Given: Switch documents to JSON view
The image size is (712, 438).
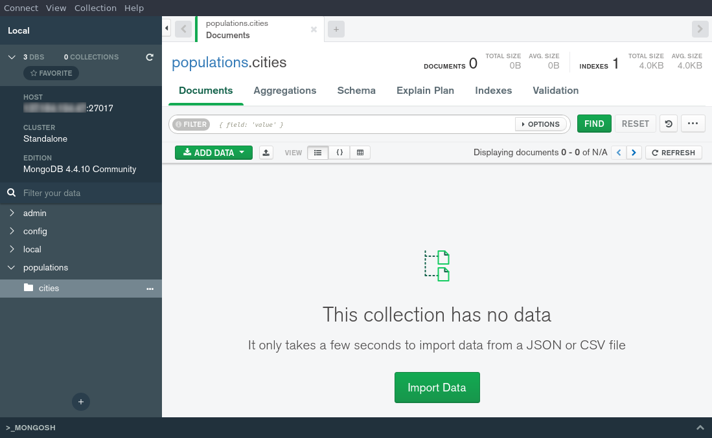Looking at the screenshot, I should point(339,152).
